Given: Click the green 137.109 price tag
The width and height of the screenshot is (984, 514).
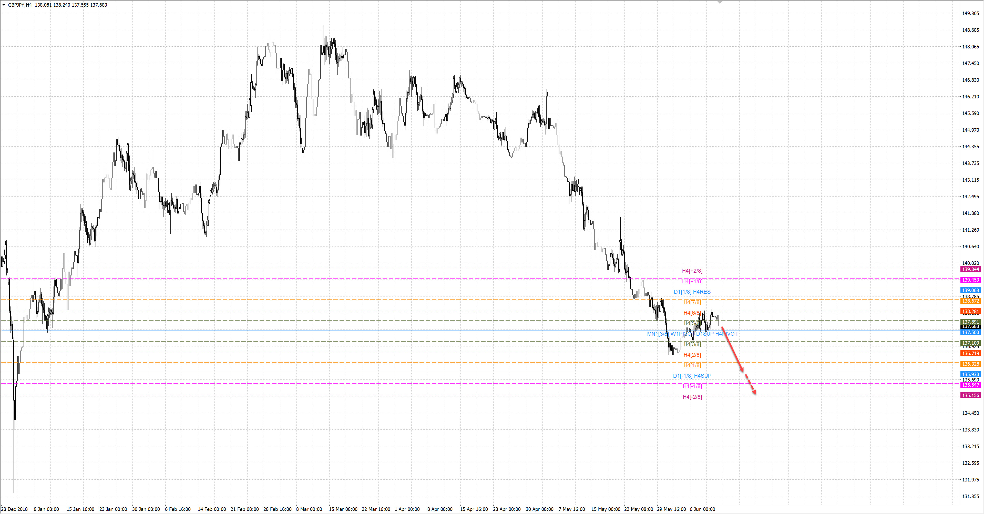Looking at the screenshot, I should coord(970,343).
